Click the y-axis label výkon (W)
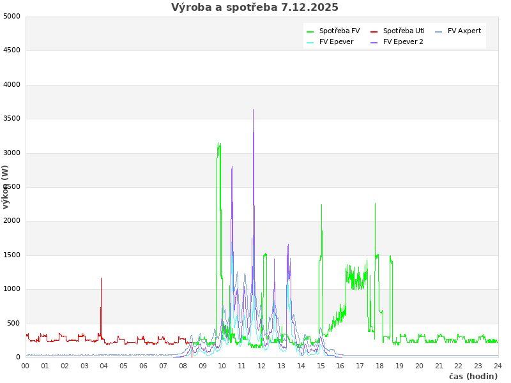511x383 pixels. coord(6,186)
